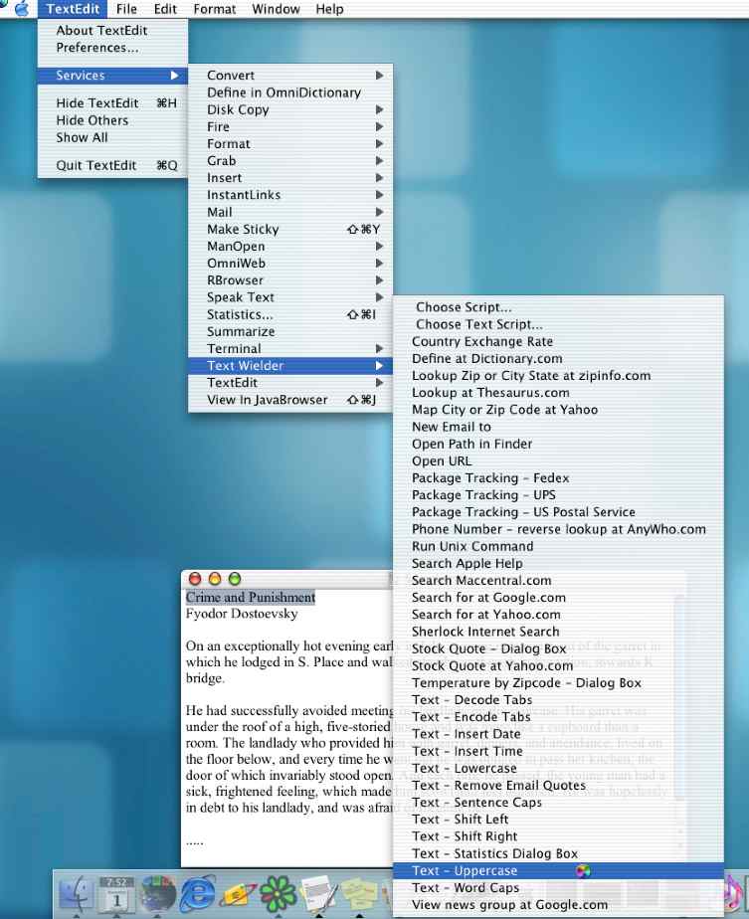Open the Window menu
This screenshot has height=919, width=749.
click(276, 9)
